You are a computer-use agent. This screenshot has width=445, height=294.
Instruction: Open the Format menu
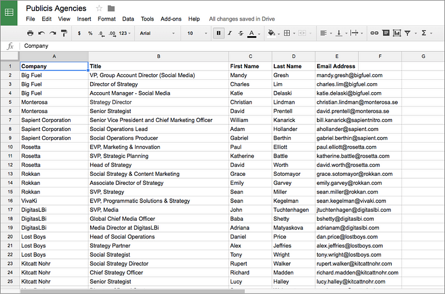pyautogui.click(x=107, y=19)
